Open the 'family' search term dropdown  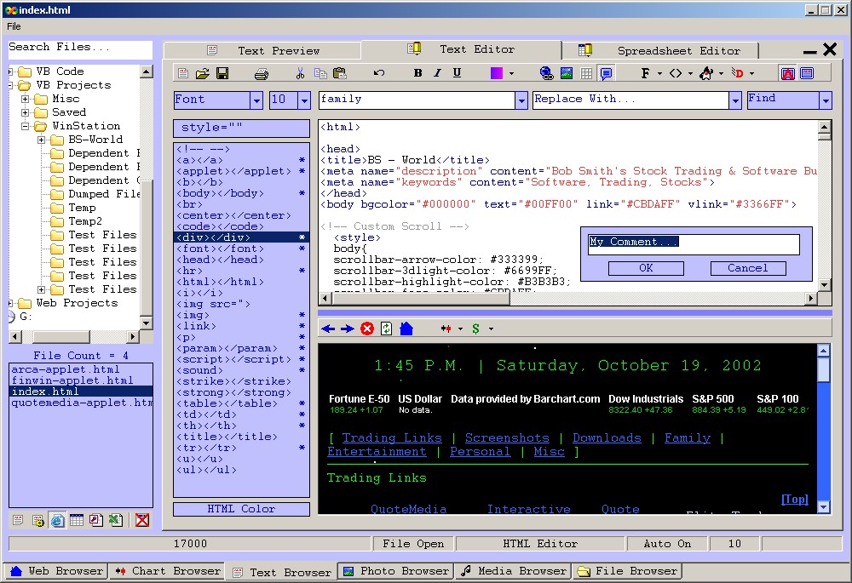[521, 100]
